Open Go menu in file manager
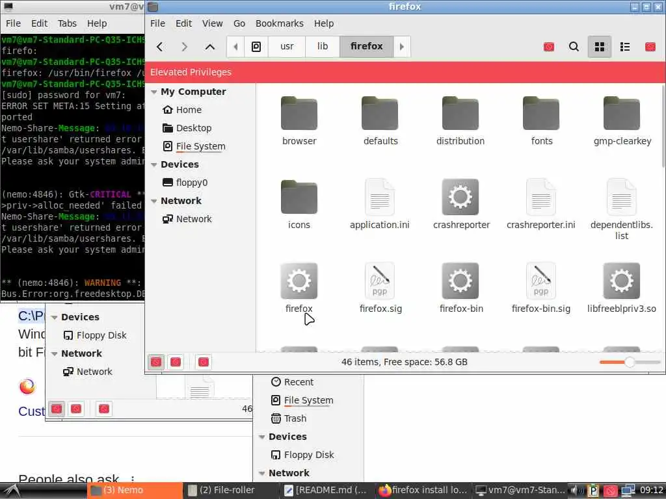666x499 pixels. 239,23
